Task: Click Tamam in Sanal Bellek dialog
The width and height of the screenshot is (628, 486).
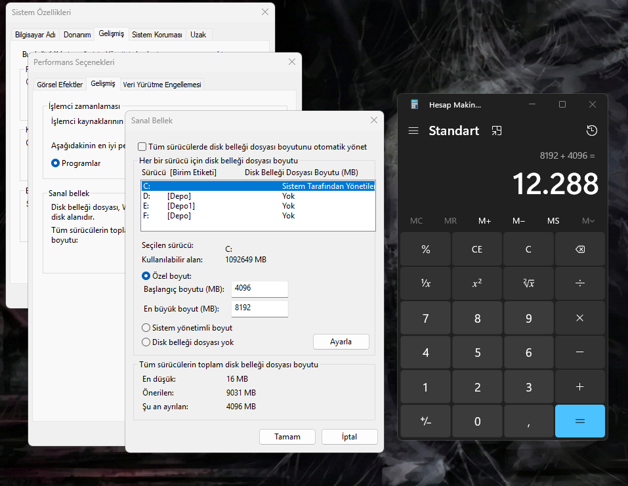Action: coord(287,436)
